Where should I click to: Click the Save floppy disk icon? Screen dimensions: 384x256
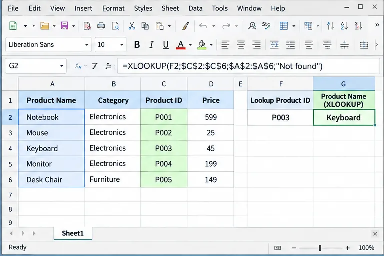pos(64,26)
